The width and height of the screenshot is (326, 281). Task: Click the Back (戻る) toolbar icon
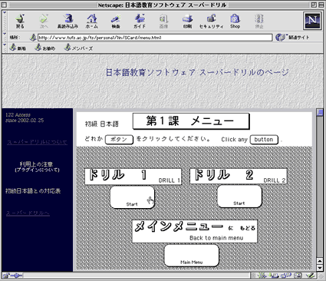tap(20, 21)
